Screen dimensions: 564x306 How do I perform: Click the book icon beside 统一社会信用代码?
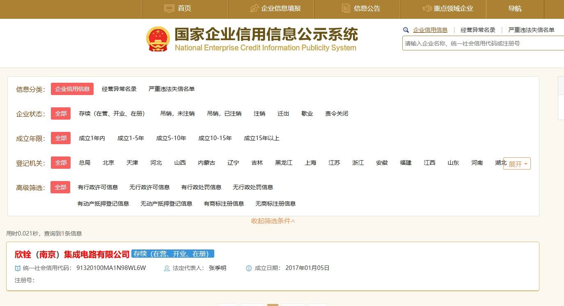[x=18, y=268]
